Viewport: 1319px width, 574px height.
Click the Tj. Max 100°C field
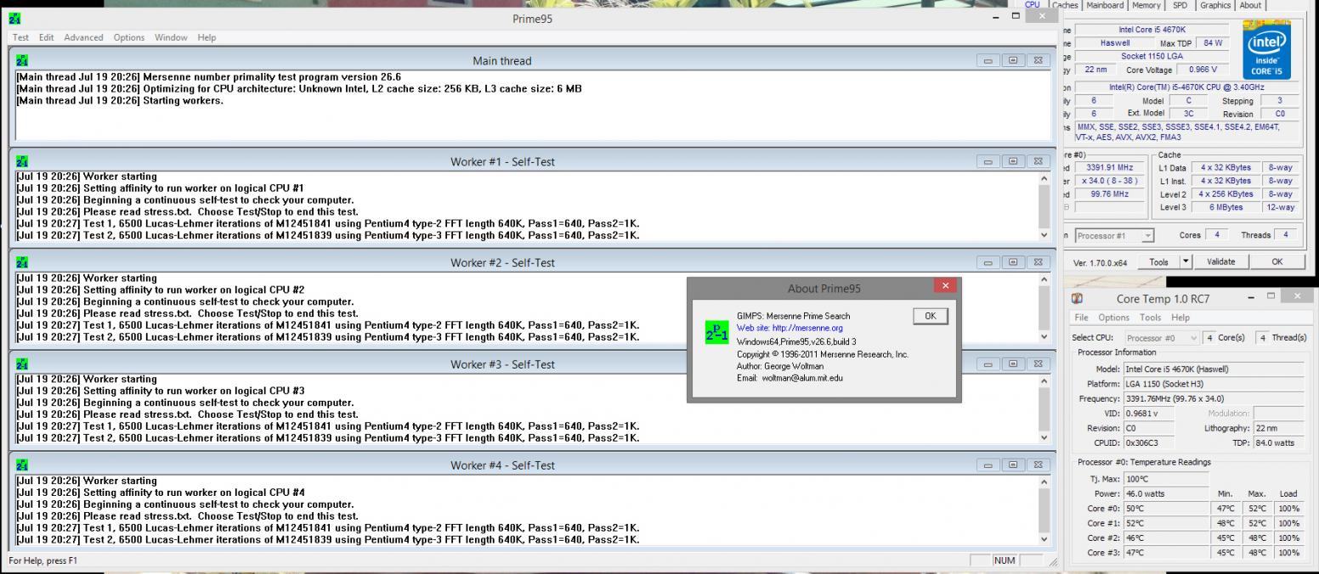(1165, 479)
